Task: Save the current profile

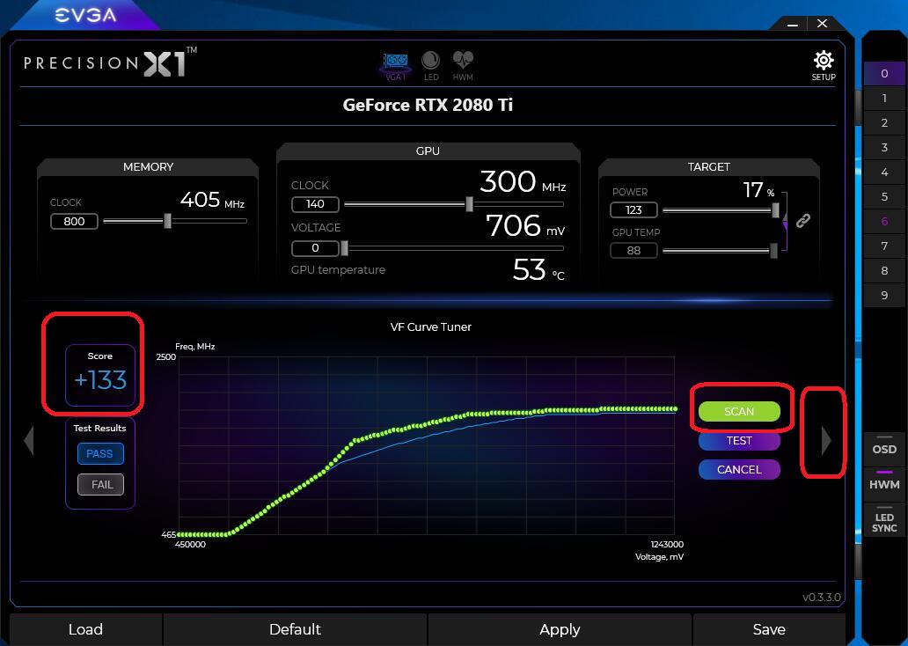Action: point(769,629)
